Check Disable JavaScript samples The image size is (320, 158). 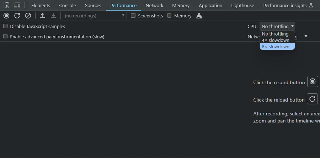click(5, 26)
